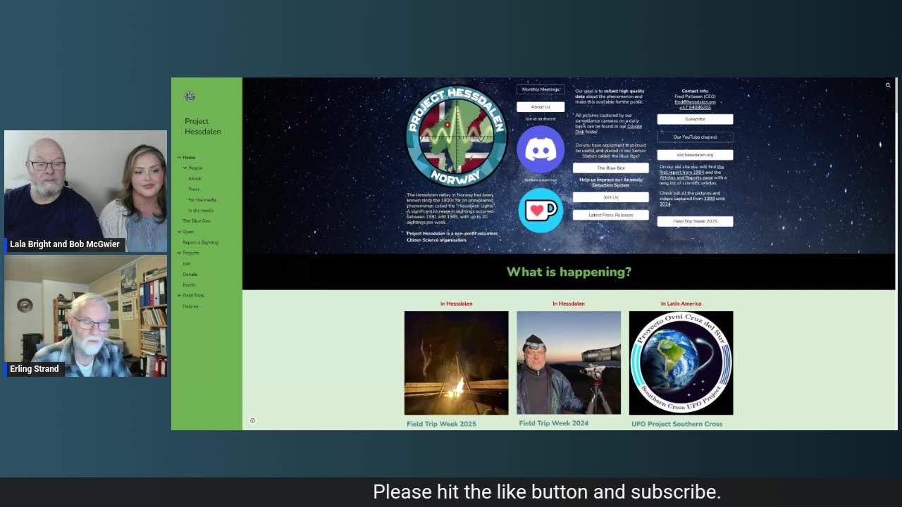Click the Field Trip Week 2025 button

(x=695, y=221)
